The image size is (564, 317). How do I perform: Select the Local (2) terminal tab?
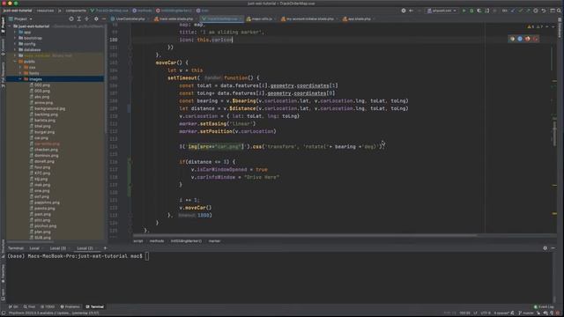click(x=85, y=248)
